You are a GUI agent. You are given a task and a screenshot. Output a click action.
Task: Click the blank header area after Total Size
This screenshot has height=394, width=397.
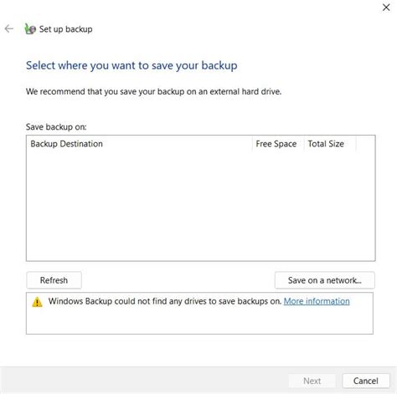point(365,144)
